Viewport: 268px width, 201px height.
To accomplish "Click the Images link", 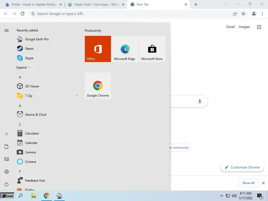I will pyautogui.click(x=244, y=27).
